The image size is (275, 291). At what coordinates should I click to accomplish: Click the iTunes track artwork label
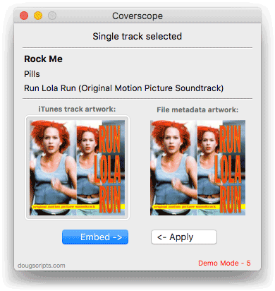click(x=77, y=109)
